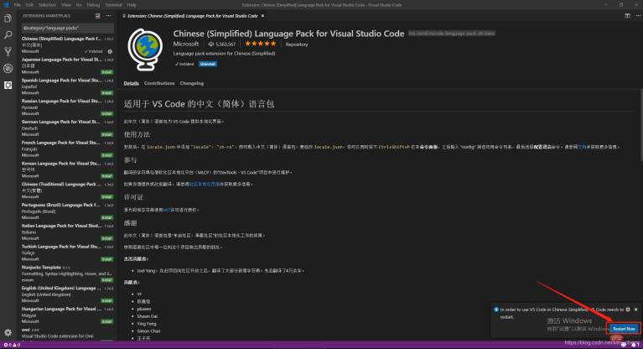Install the Italian Language Pack

click(107, 238)
